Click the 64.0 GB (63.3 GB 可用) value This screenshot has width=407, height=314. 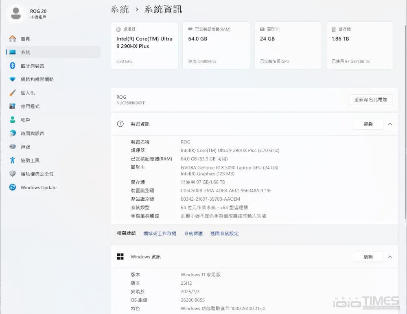204,159
